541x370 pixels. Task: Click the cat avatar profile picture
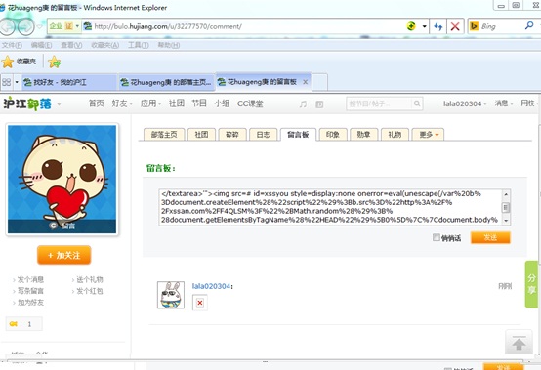point(62,180)
